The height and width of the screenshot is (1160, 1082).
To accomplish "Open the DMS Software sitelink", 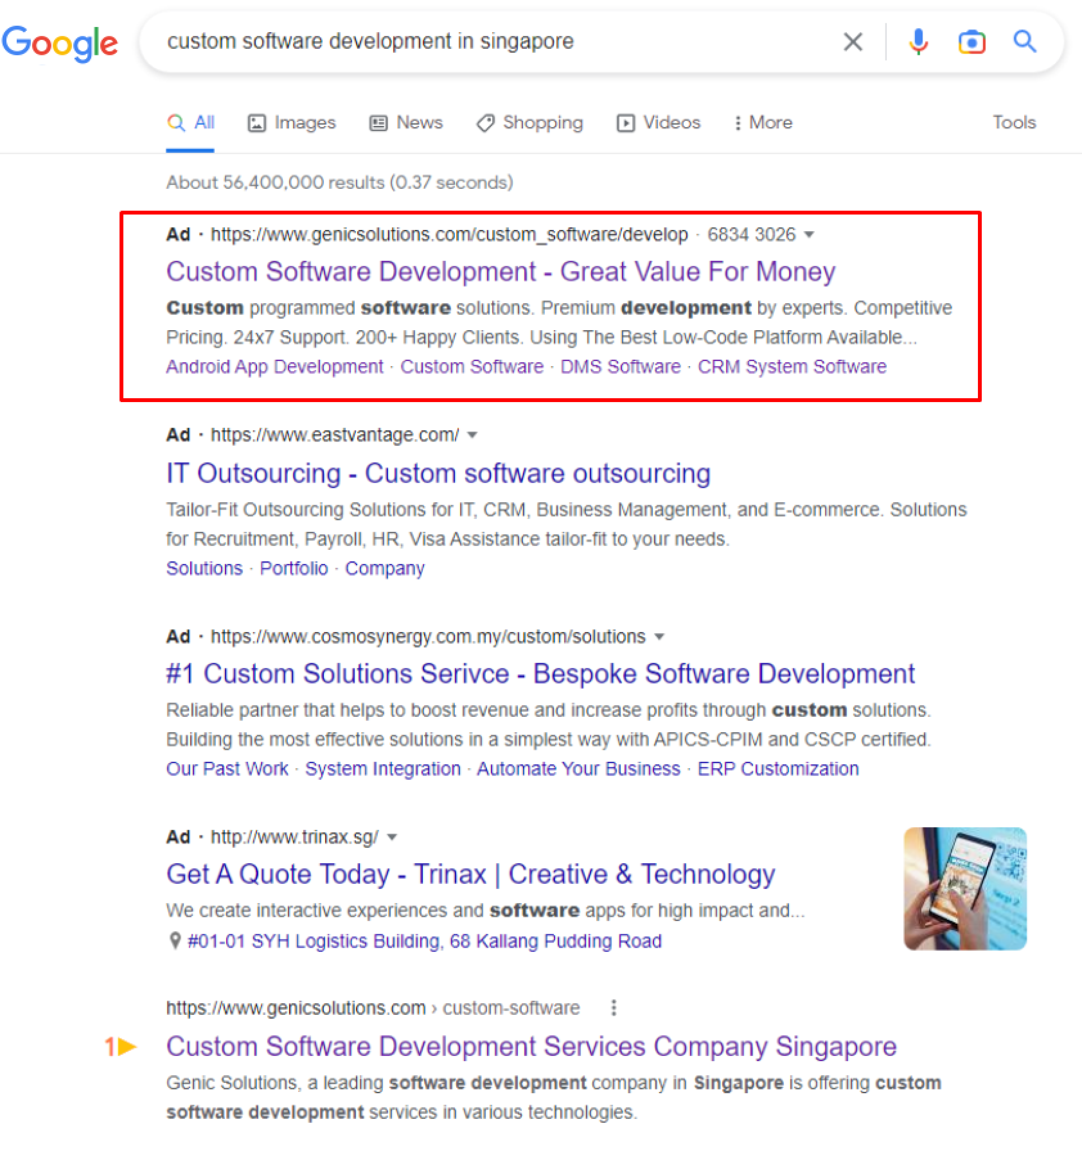I will click(620, 367).
